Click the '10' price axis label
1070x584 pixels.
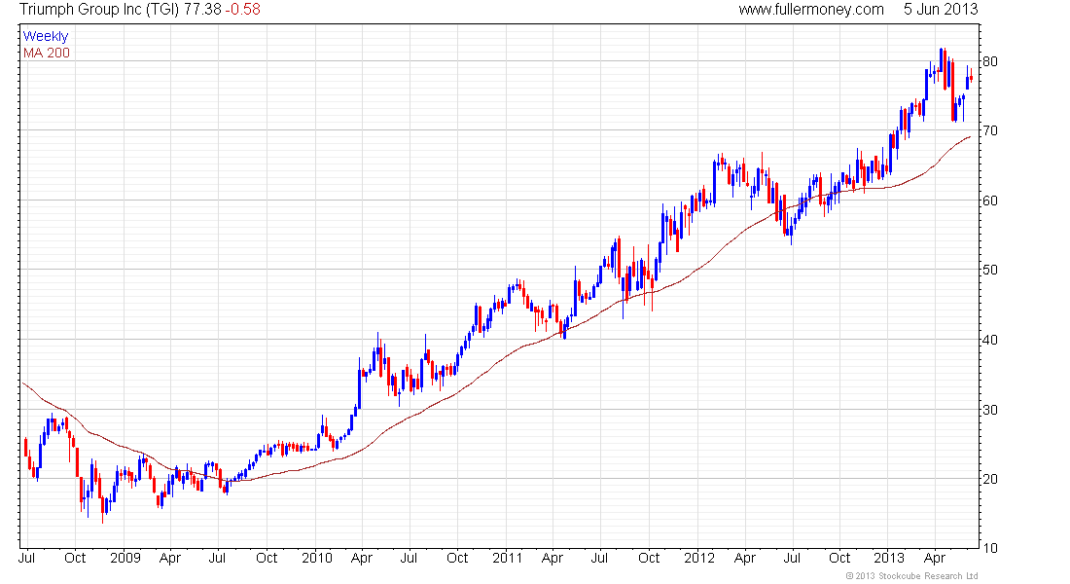pos(989,549)
